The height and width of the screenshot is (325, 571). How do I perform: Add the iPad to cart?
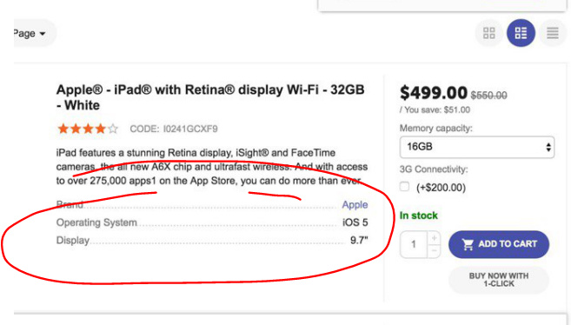click(499, 244)
